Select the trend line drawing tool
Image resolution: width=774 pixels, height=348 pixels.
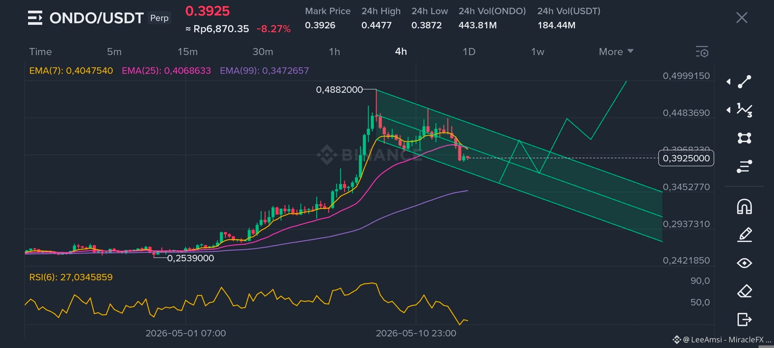pyautogui.click(x=744, y=82)
